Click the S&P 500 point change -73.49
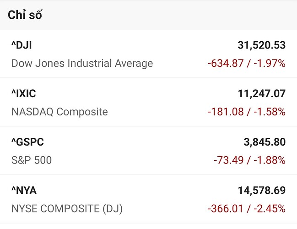Screen dimensions: 297x229 tap(229, 160)
